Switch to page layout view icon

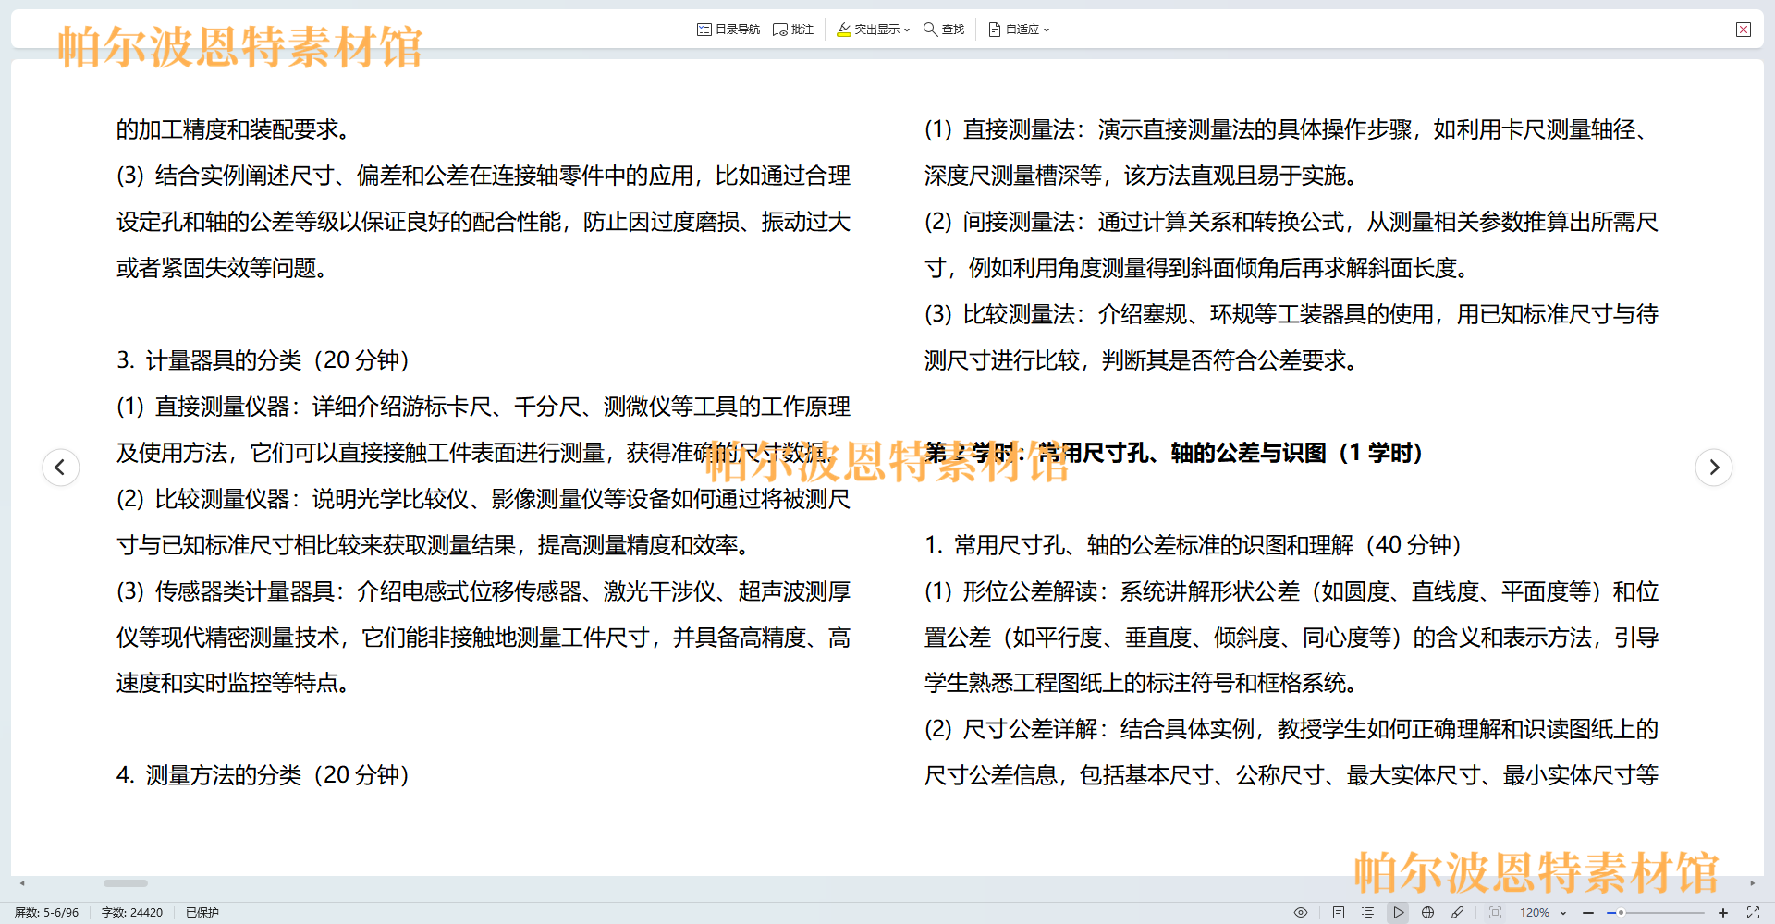[x=1338, y=912]
